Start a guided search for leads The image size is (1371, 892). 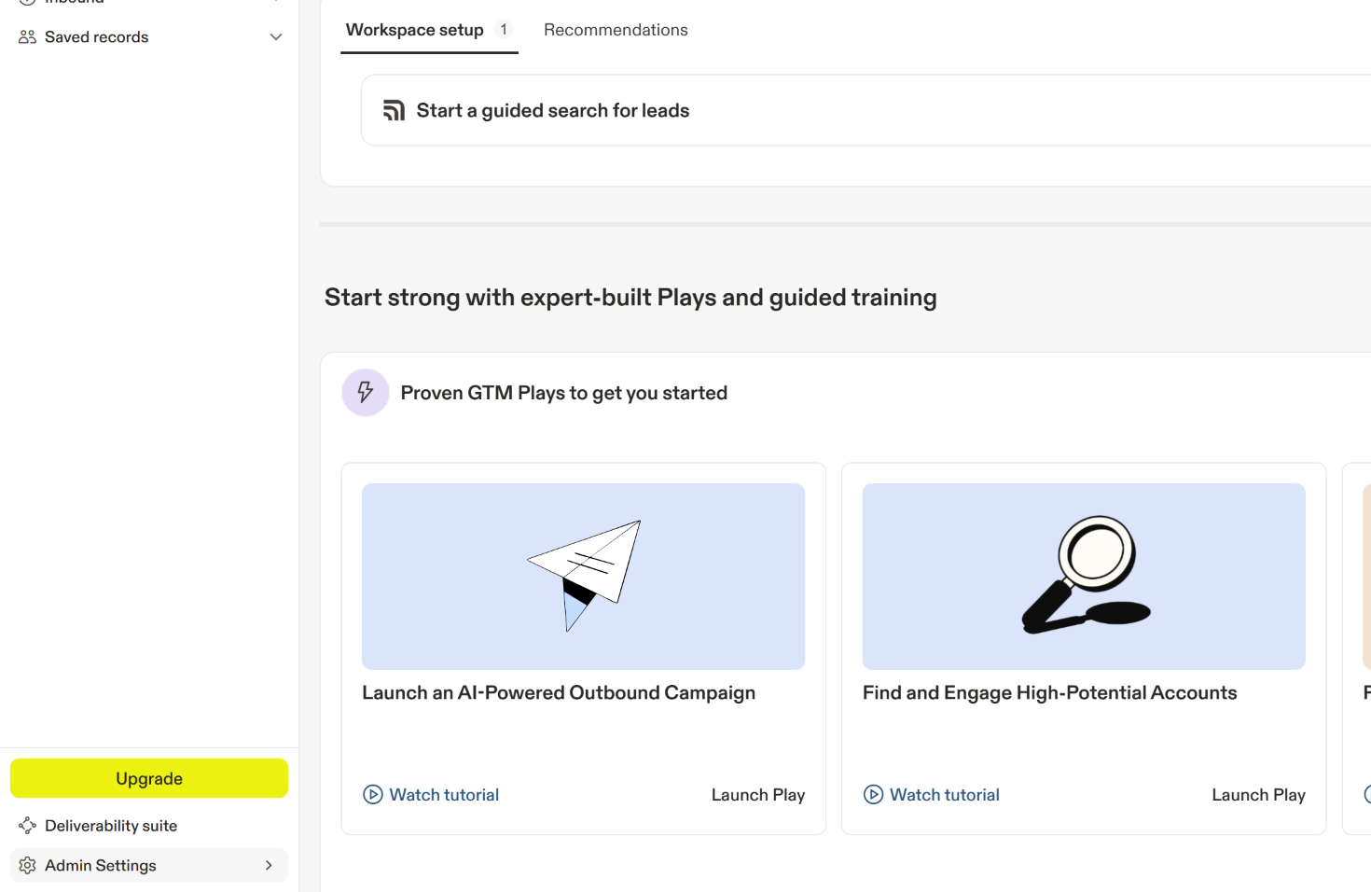click(x=553, y=111)
